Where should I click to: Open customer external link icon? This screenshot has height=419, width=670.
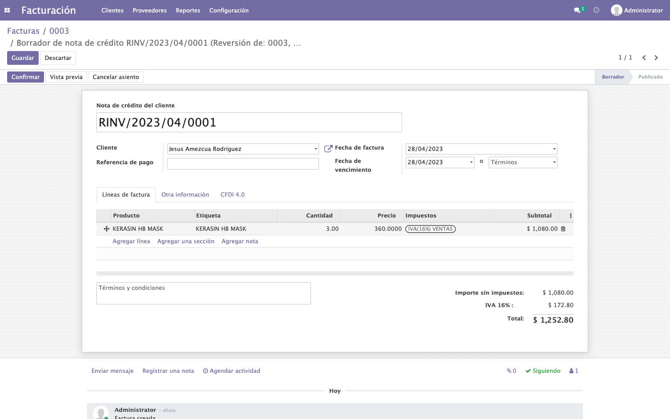pyautogui.click(x=328, y=149)
